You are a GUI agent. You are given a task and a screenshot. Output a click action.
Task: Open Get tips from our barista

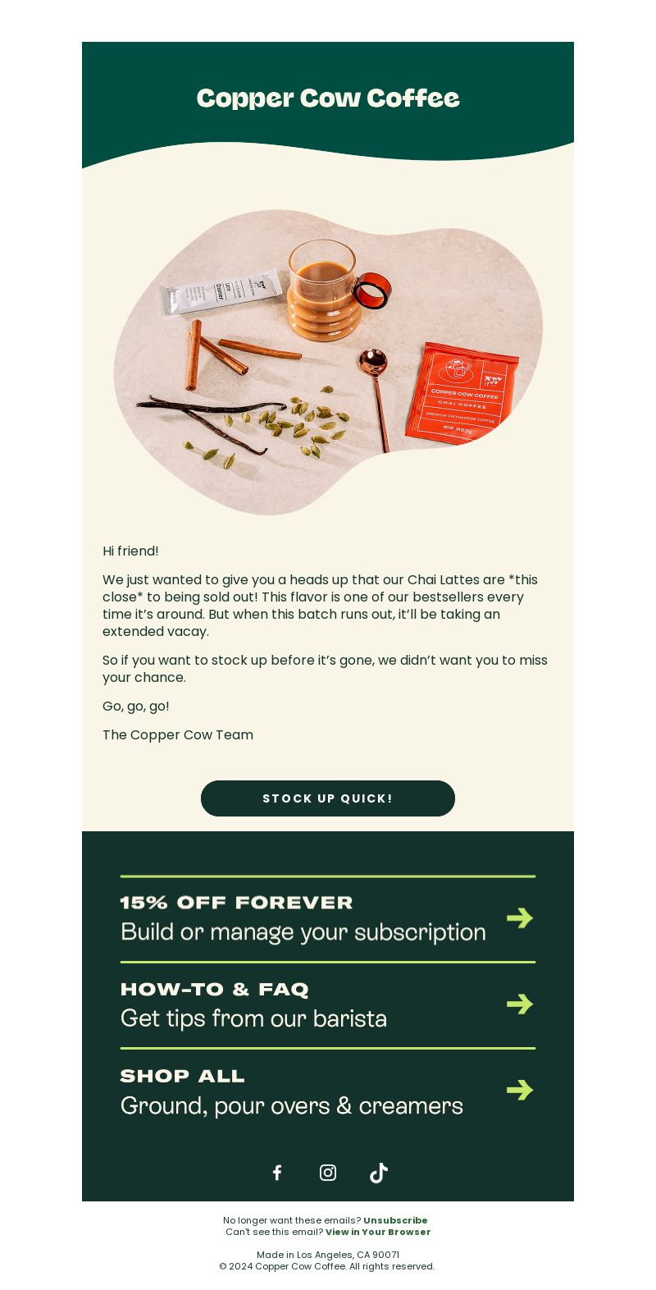click(x=253, y=1018)
